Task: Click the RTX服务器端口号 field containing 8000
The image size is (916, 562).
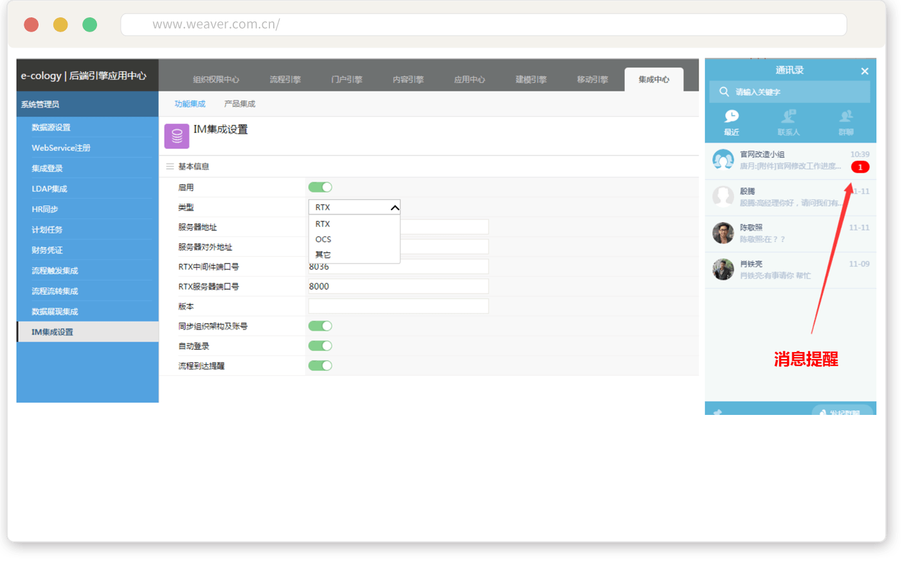Action: click(x=399, y=286)
